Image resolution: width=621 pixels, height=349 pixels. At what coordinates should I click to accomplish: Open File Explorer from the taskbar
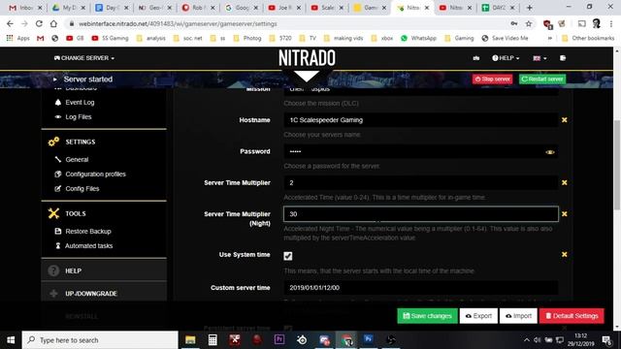[190, 340]
